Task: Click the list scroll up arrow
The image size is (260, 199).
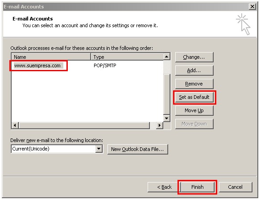Action: tap(167, 57)
